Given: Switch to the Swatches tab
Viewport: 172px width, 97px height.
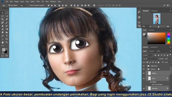Looking at the screenshot, I should [x=151, y=30].
